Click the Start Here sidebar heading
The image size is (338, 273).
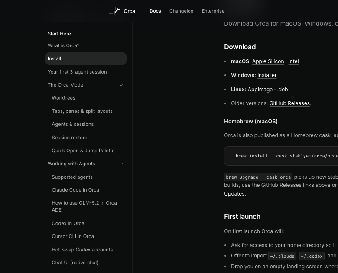click(59, 34)
